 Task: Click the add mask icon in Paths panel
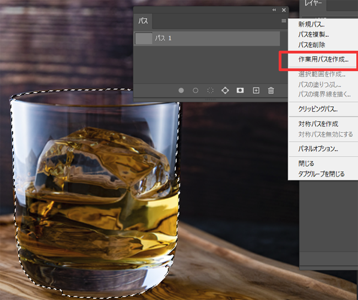[240, 90]
